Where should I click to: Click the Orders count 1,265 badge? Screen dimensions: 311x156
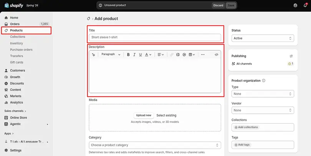point(45,24)
